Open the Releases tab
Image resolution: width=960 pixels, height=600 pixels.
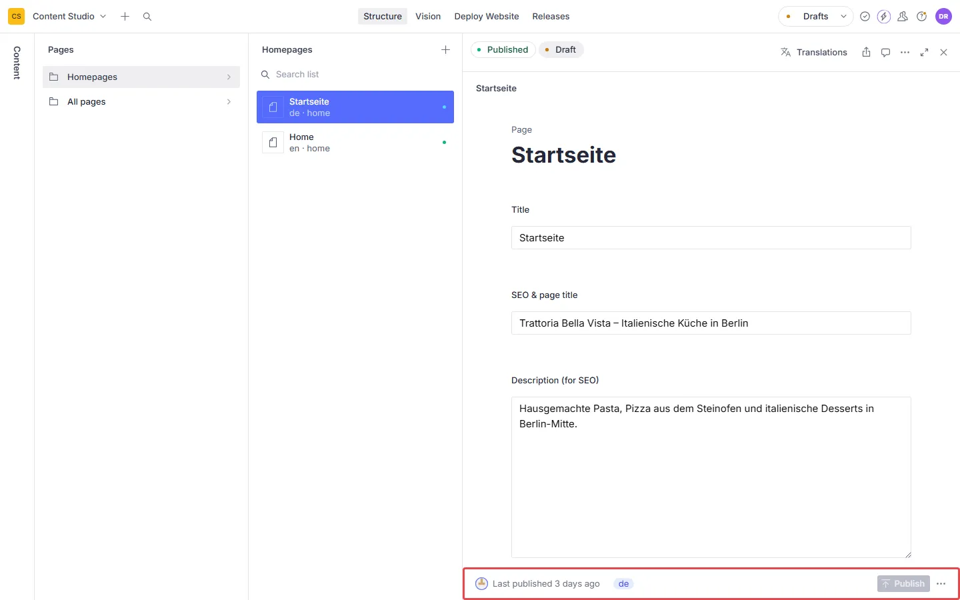point(551,16)
